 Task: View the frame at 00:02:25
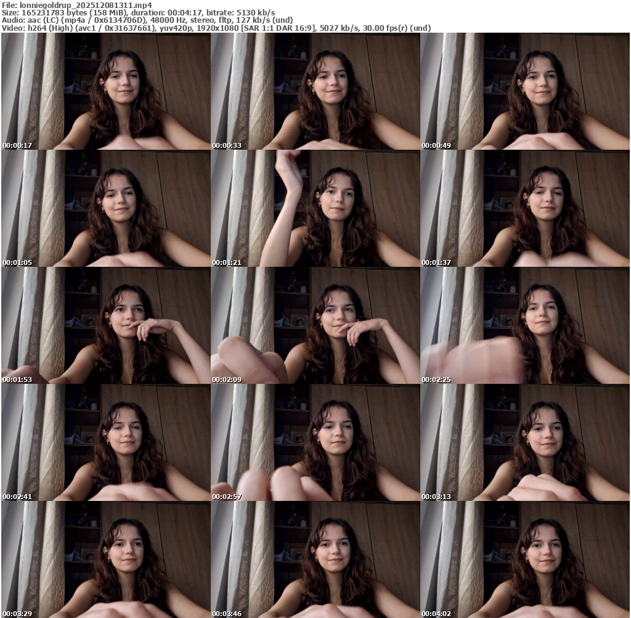(525, 325)
